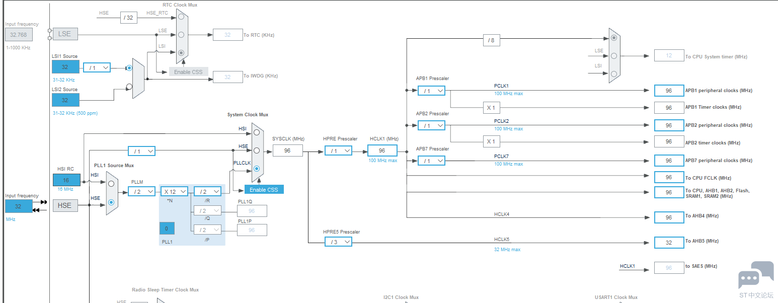The width and height of the screenshot is (778, 303).
Task: Open PLL1 X 12 multiplier dropdown
Action: tap(174, 191)
